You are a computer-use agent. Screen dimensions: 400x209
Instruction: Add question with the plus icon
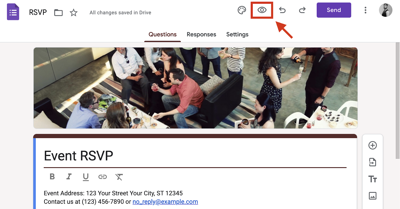(x=372, y=145)
